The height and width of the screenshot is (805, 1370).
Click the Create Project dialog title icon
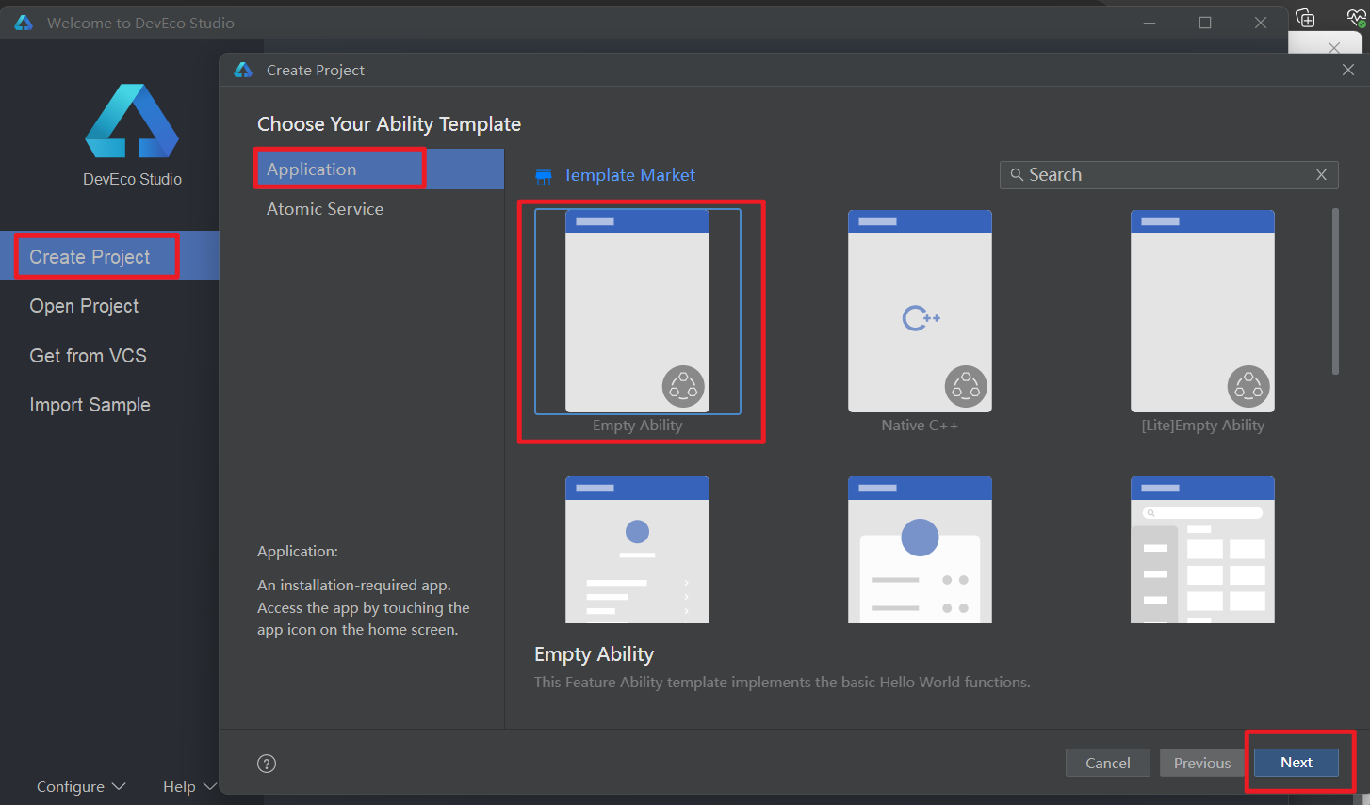[x=243, y=70]
